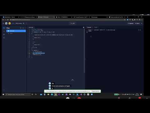Click the Replit logo icon in the header
The image size is (150, 113).
(6, 24)
